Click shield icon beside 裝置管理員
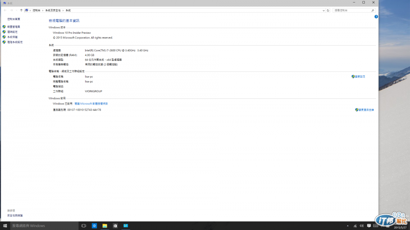The width and height of the screenshot is (410, 230). pos(4,27)
